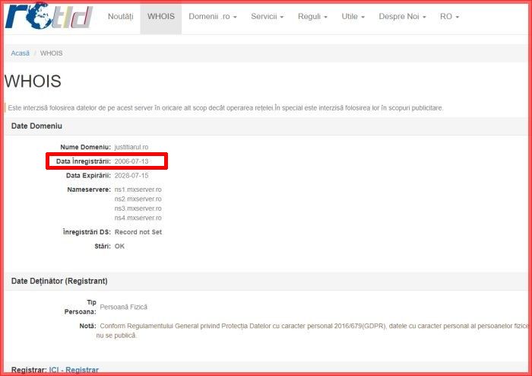The height and width of the screenshot is (376, 532).
Task: Click the GDPR note text
Action: [312, 330]
